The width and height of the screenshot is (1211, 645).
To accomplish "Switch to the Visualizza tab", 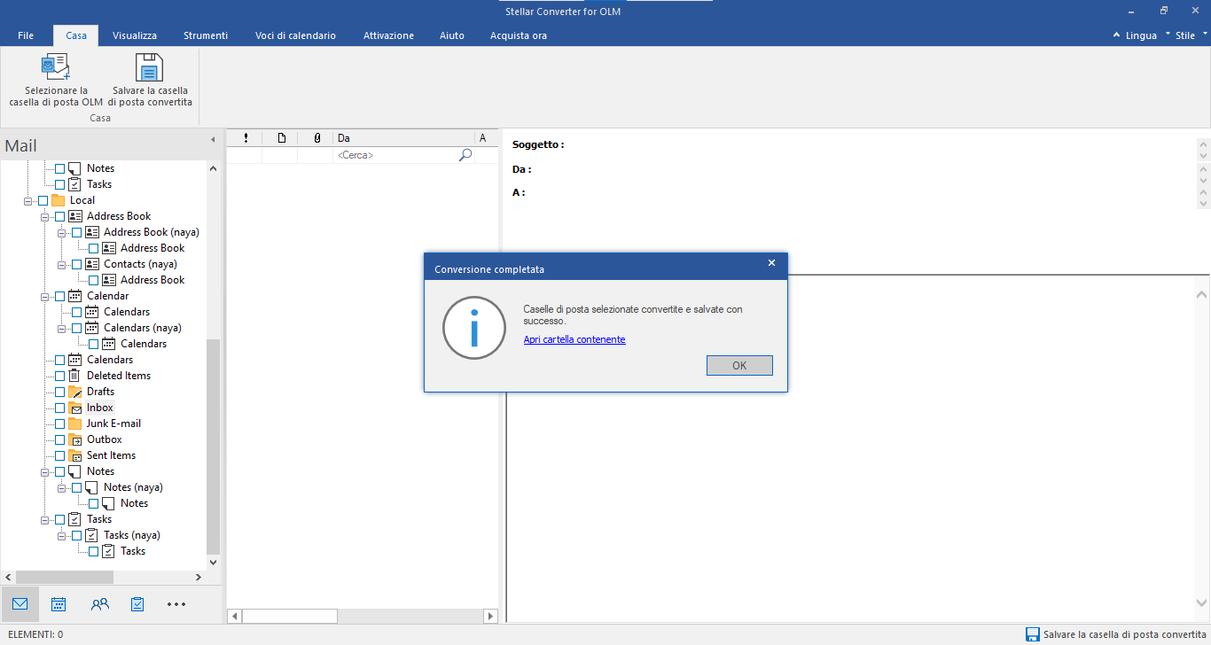I will click(135, 35).
